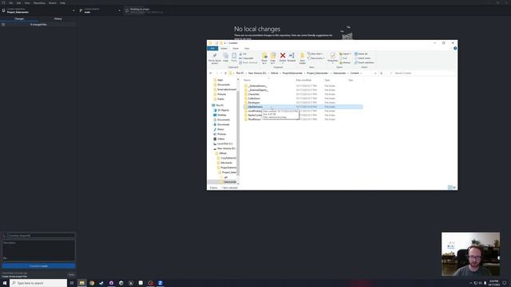Select the Collections folder

[x=254, y=98]
